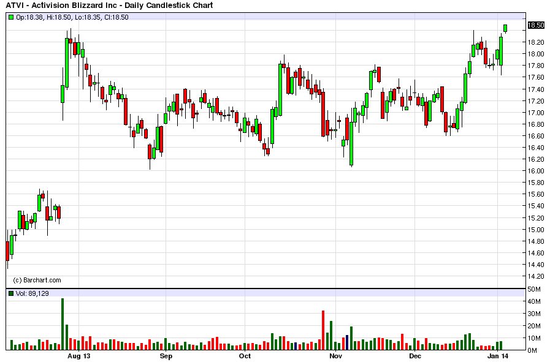
Task: Click the tall red volume bar above 30M
Action: coord(323,330)
